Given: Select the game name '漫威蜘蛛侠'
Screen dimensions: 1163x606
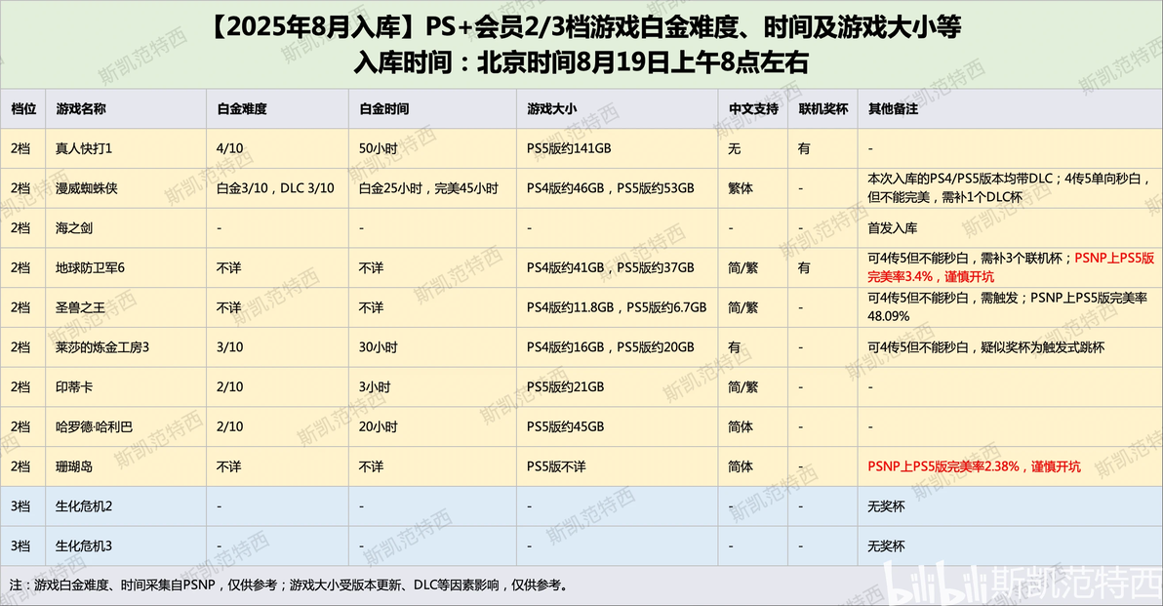Looking at the screenshot, I should pyautogui.click(x=87, y=188).
